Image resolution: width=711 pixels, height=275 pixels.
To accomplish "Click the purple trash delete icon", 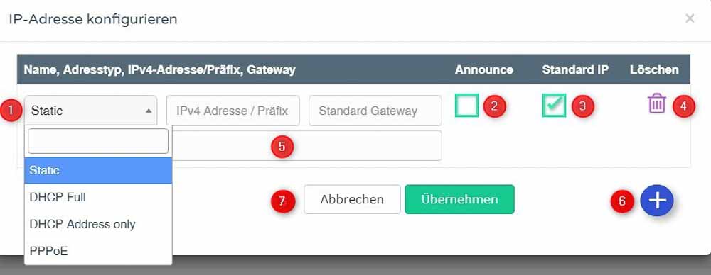I will 656,103.
